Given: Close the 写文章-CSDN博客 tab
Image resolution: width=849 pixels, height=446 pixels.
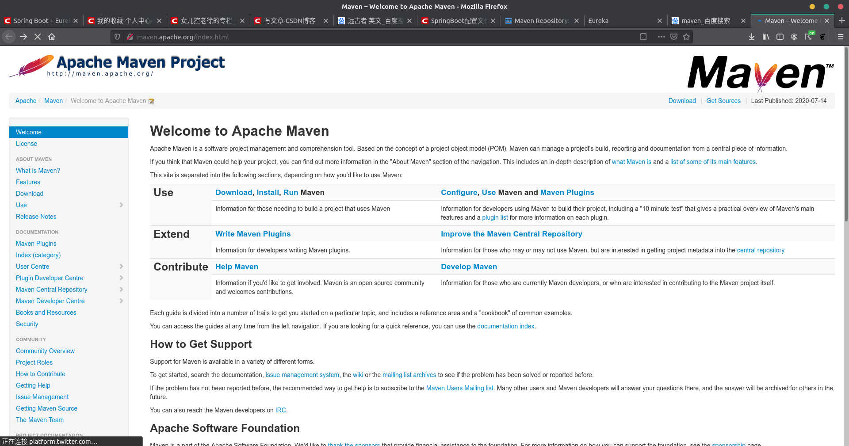Looking at the screenshot, I should point(326,21).
